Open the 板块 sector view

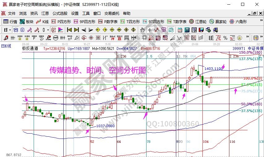26,22
